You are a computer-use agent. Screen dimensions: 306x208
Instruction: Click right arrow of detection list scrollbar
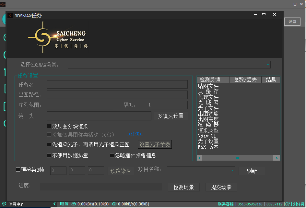coord(277,158)
